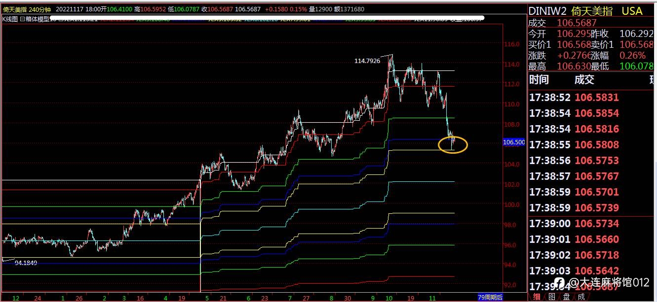The height and width of the screenshot is (302, 657).
Task: Click the 116.0 price axis label
Action: (512, 44)
